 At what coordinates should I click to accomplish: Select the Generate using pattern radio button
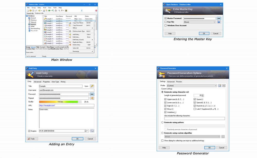[162, 122]
